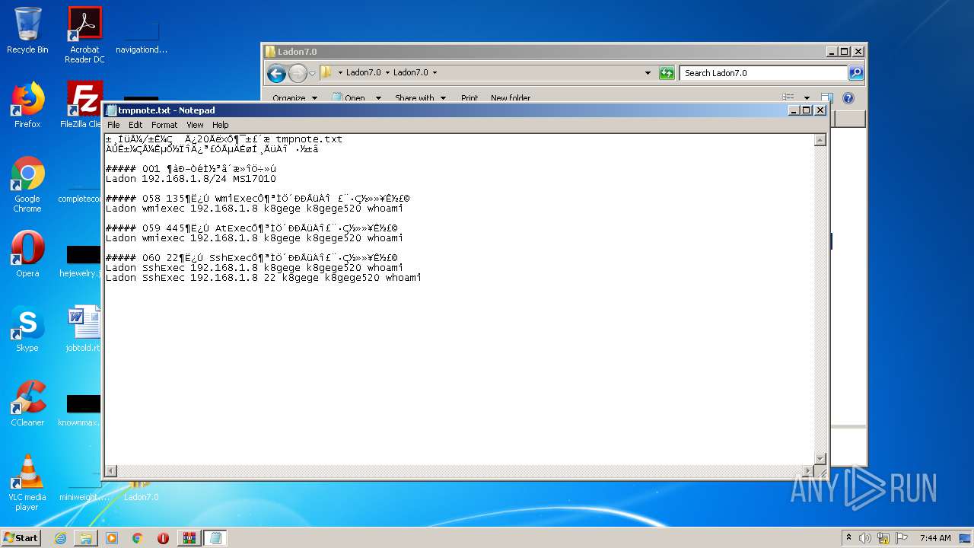Image resolution: width=974 pixels, height=548 pixels.
Task: Open volume control in system tray
Action: point(865,538)
